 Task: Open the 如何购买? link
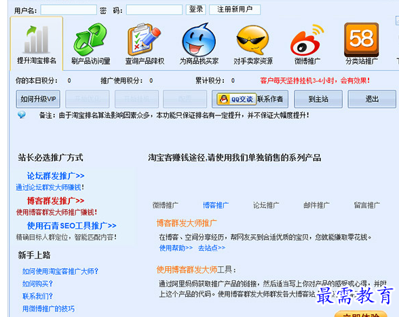37,284
